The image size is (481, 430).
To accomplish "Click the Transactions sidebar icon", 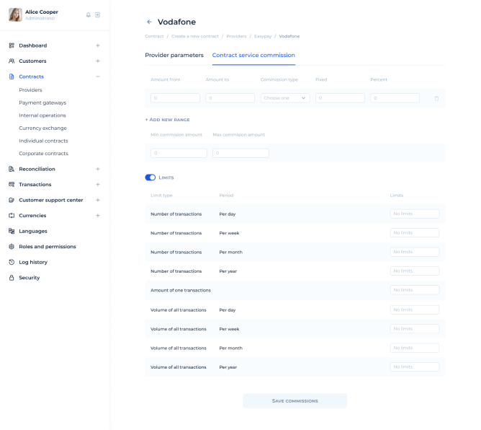I will [x=12, y=185].
